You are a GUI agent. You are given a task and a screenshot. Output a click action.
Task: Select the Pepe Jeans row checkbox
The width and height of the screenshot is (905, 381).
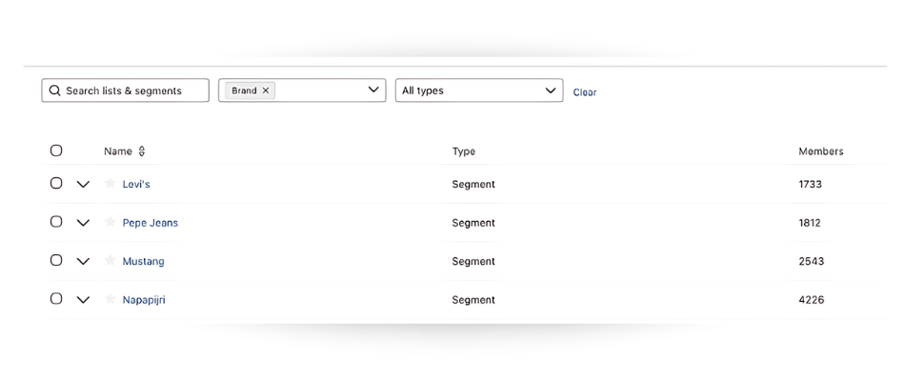[x=56, y=222]
